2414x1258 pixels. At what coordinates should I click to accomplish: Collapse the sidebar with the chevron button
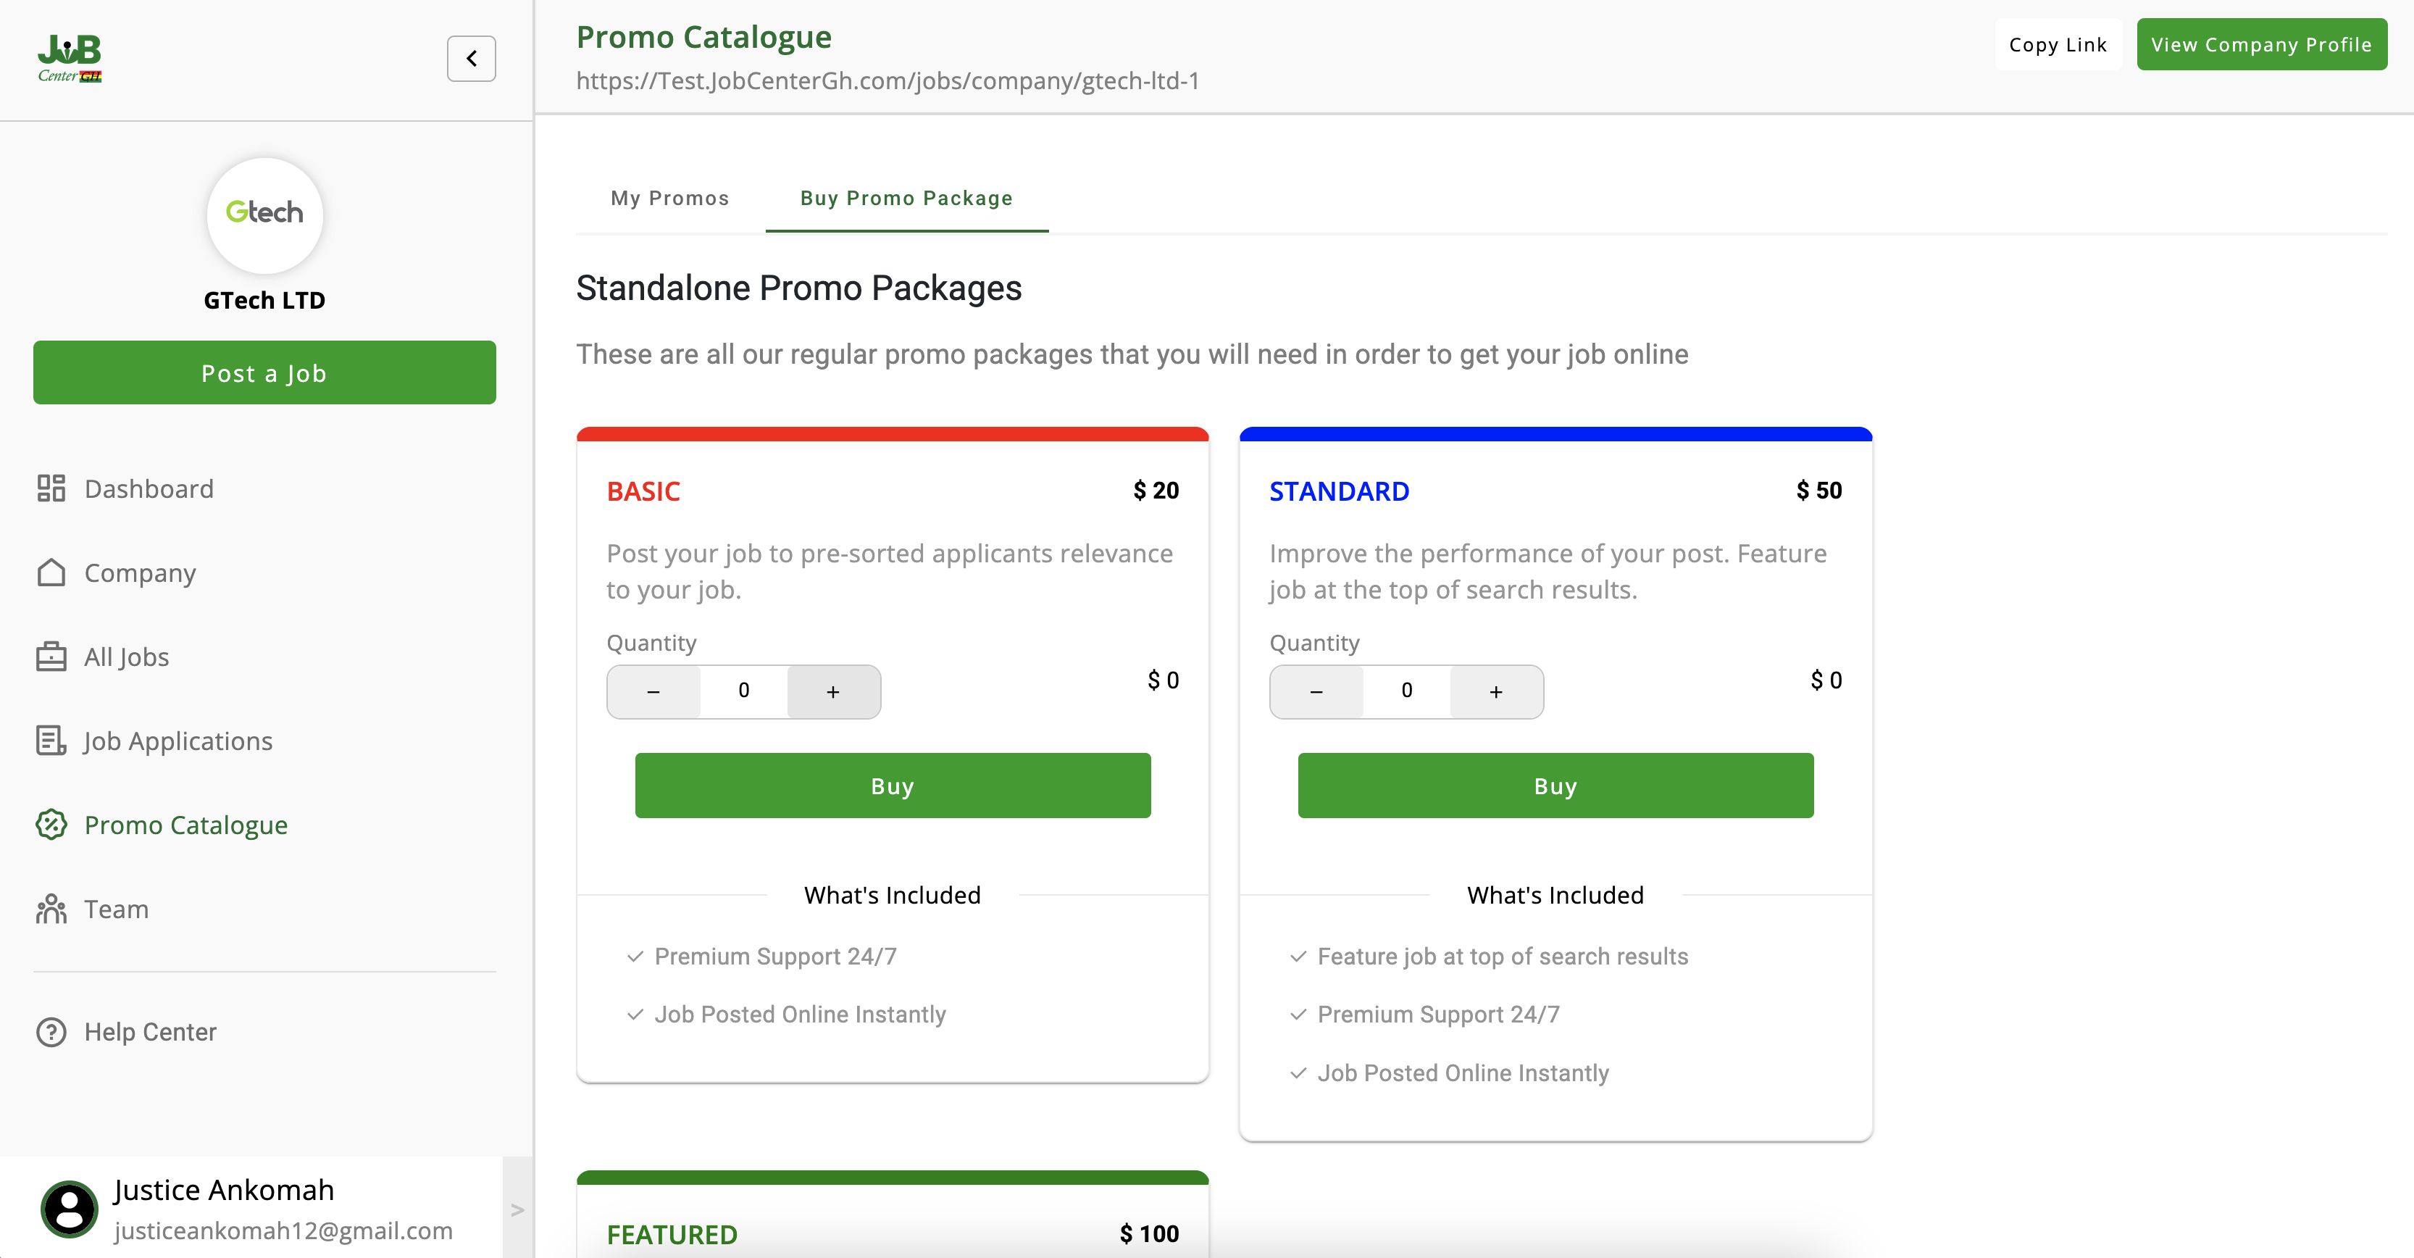click(472, 59)
